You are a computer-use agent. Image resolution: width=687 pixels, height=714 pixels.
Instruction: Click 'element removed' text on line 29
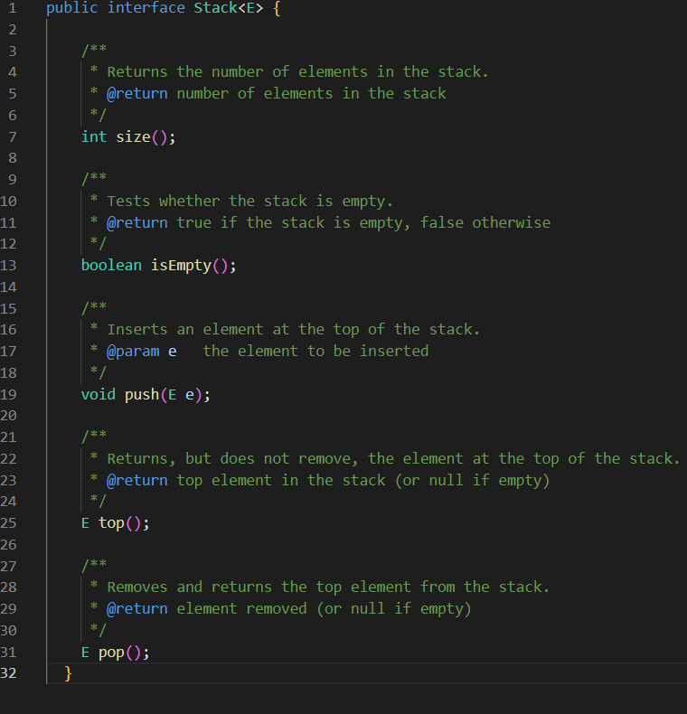point(241,608)
